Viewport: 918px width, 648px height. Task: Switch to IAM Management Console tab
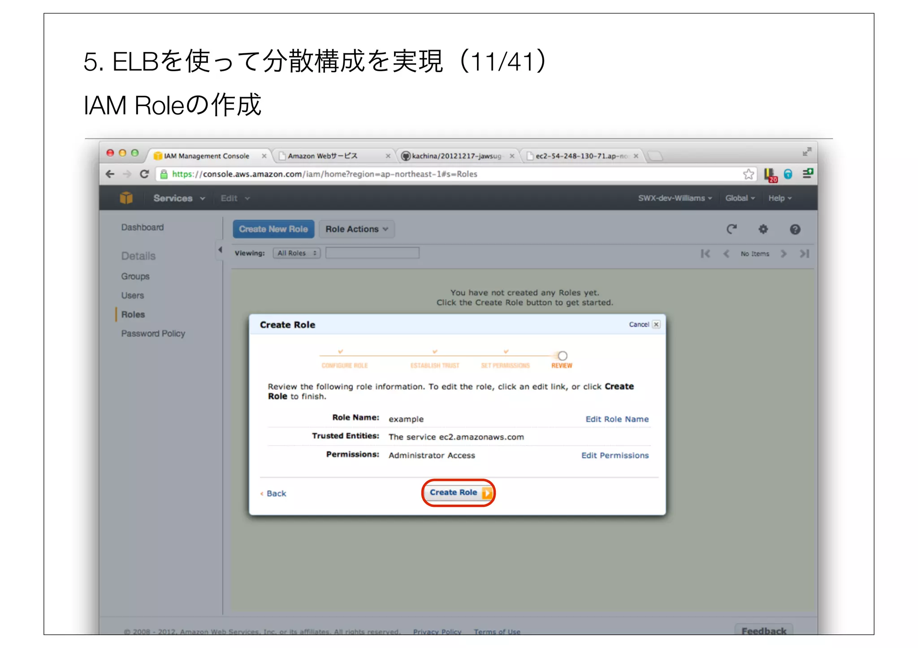(207, 156)
